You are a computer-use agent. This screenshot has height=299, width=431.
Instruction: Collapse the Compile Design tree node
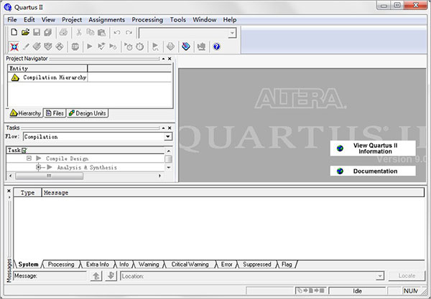[29, 158]
